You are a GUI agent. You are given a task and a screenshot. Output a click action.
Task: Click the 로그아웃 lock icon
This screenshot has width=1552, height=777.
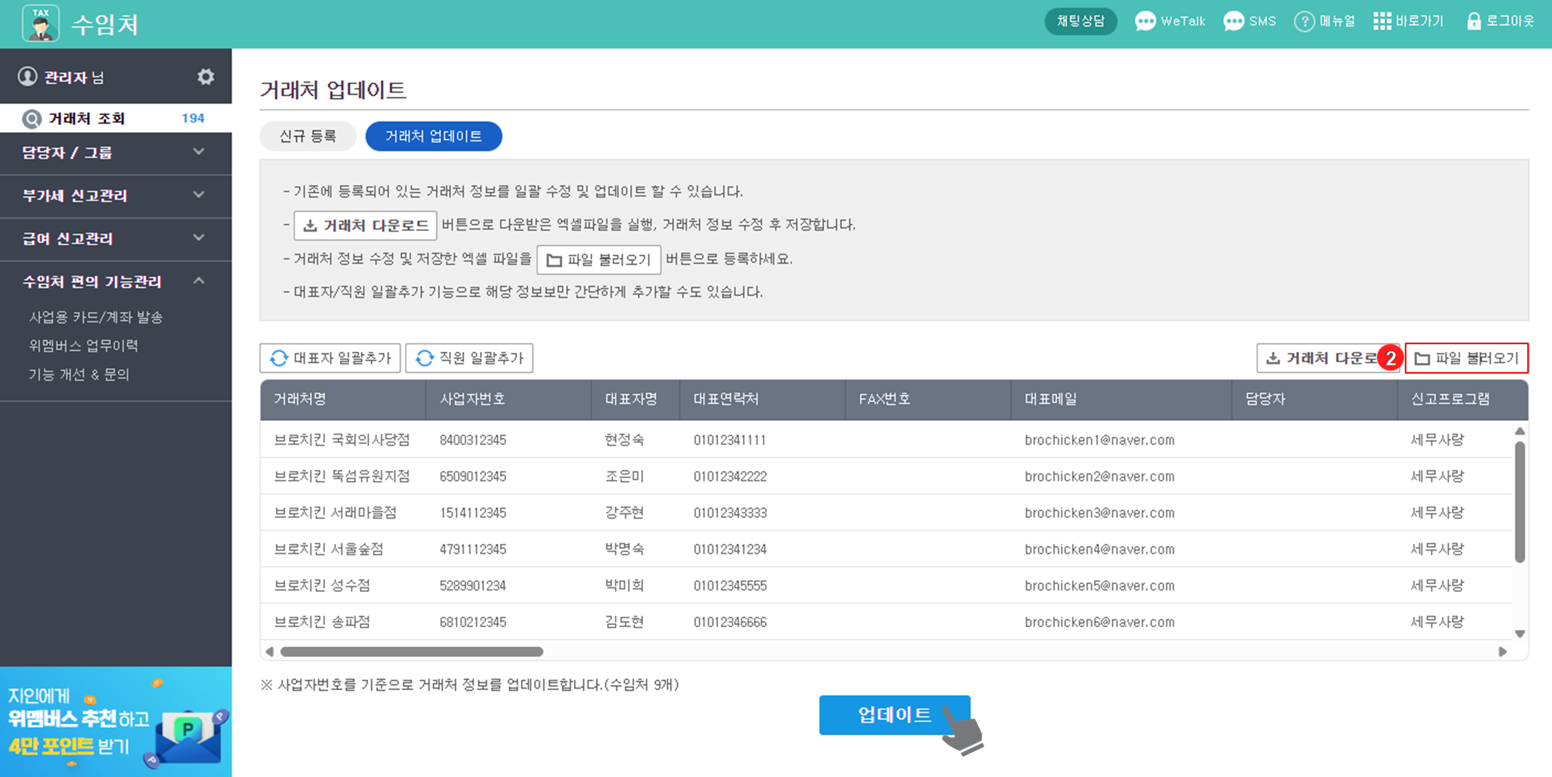click(1474, 21)
